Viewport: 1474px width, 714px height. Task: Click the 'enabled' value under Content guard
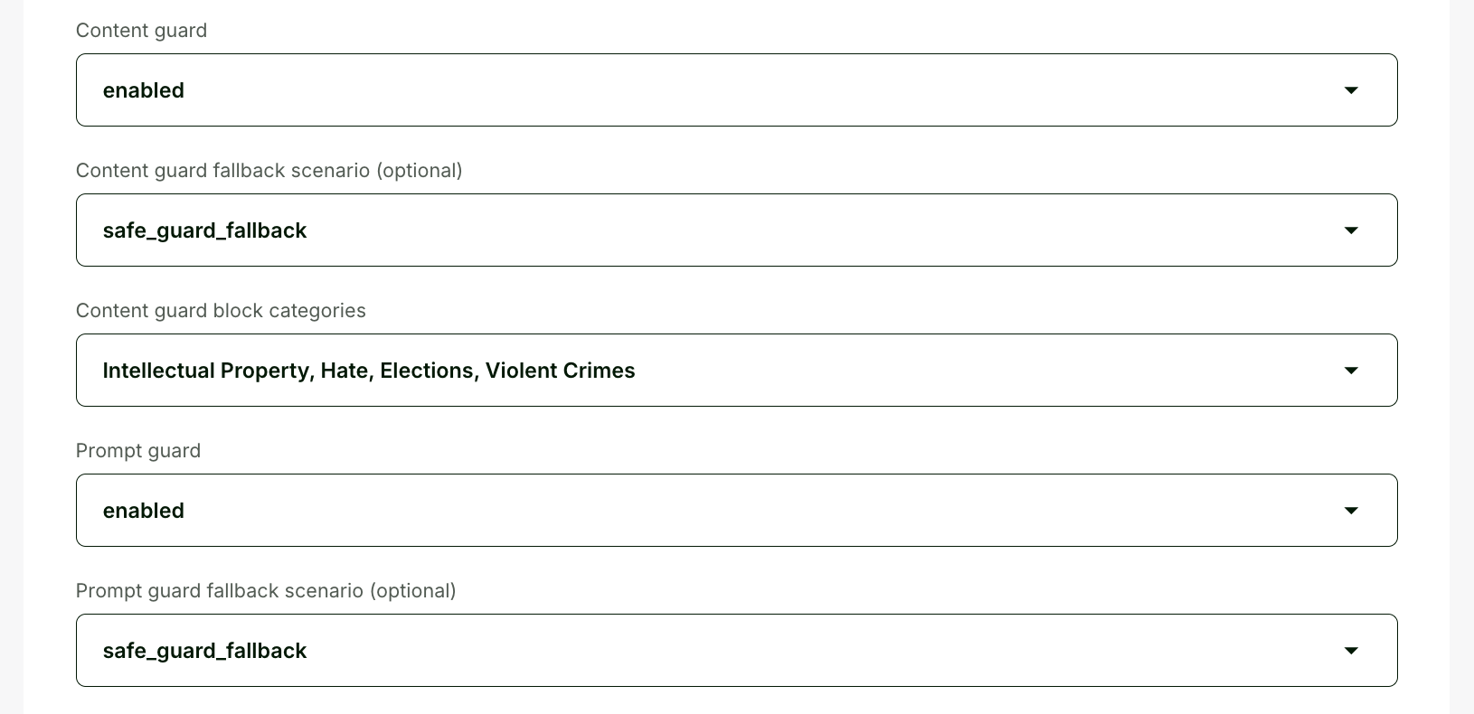tap(144, 90)
